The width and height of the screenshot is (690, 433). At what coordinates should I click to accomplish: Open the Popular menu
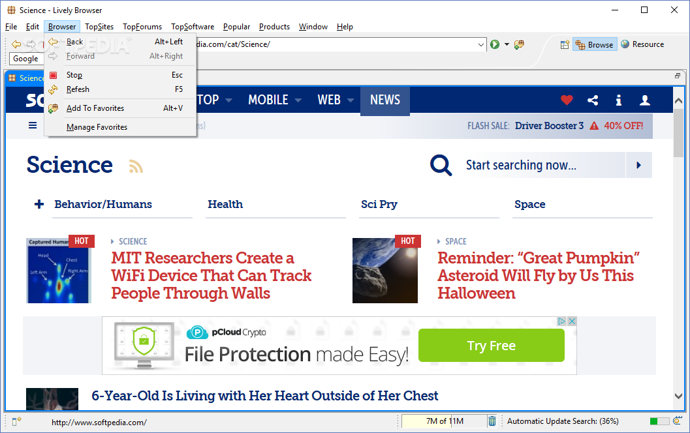pos(237,27)
